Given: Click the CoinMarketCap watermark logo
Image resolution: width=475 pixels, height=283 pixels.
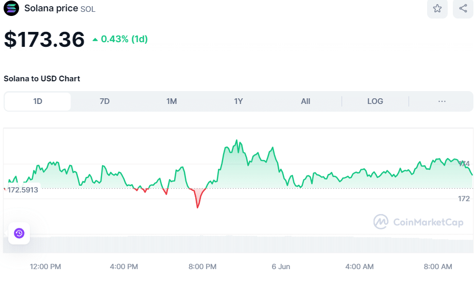Looking at the screenshot, I should click(x=381, y=222).
